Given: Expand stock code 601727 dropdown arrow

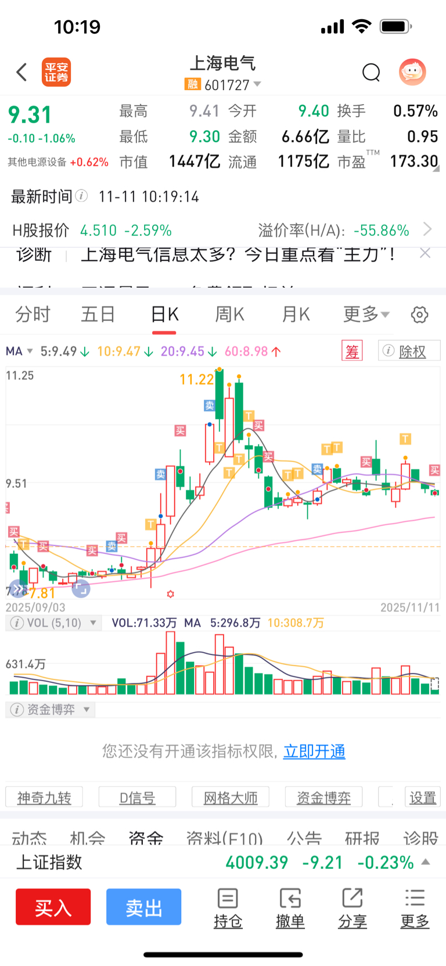Looking at the screenshot, I should click(x=257, y=84).
